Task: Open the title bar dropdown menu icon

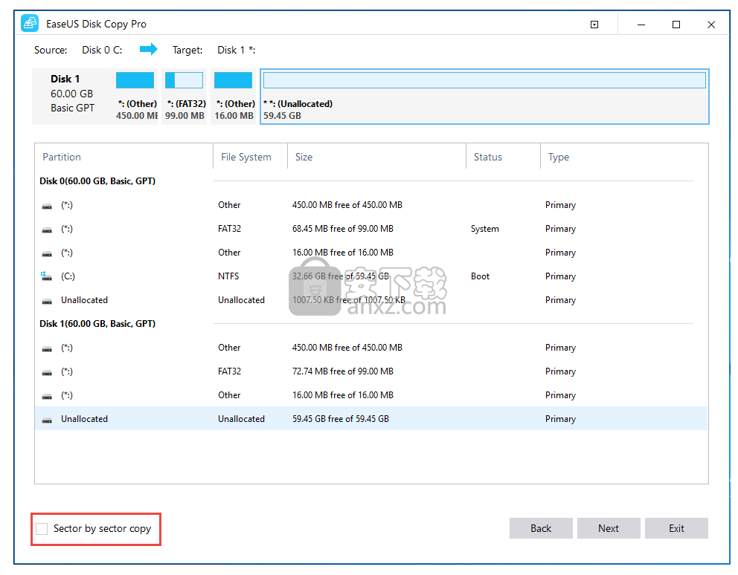Action: coord(594,25)
